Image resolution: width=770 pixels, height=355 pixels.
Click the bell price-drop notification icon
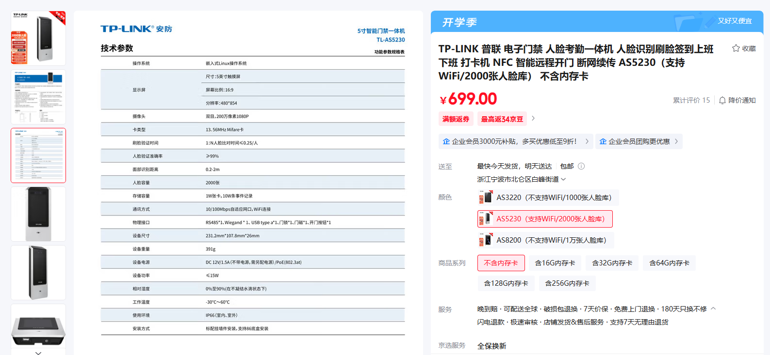click(722, 100)
